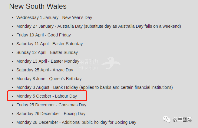Viewport: 198px width, 128px height.
Task: Click the 澳卓国际 watermark text
Action: (x=182, y=120)
